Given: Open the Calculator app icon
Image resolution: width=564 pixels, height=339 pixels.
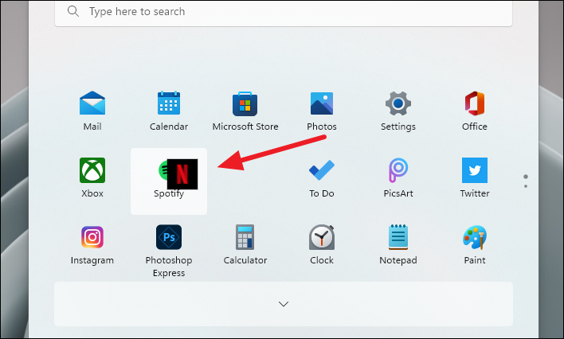Looking at the screenshot, I should pos(245,237).
